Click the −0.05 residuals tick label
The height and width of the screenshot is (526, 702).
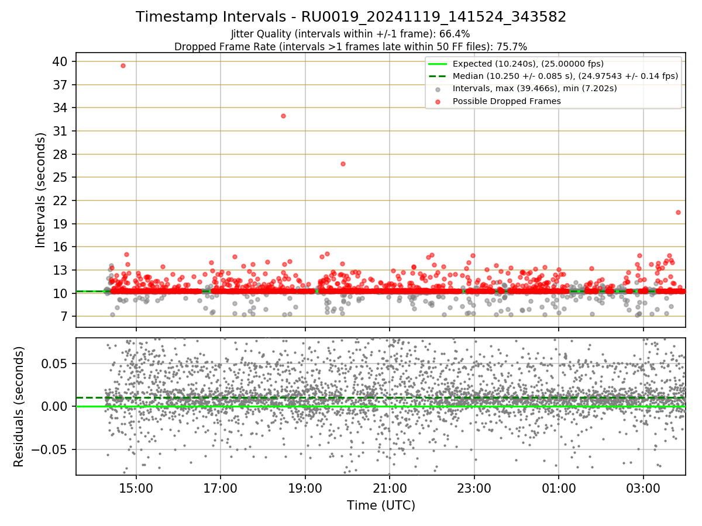point(50,449)
